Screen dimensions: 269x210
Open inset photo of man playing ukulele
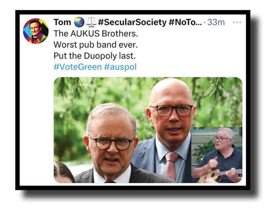[217, 155]
